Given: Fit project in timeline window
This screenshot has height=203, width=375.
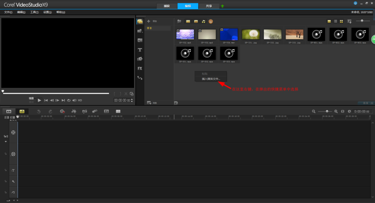Looking at the screenshot, I should click(343, 111).
